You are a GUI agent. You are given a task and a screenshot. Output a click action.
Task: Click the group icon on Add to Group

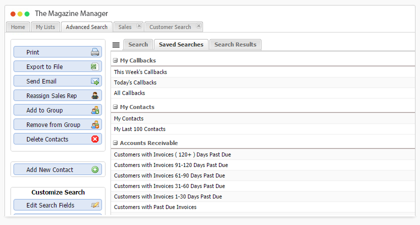[95, 110]
